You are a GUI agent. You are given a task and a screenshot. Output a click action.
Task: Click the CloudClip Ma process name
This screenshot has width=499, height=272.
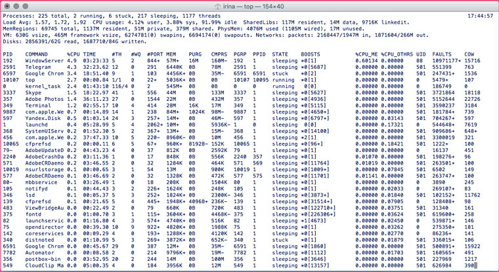pyautogui.click(x=45, y=265)
